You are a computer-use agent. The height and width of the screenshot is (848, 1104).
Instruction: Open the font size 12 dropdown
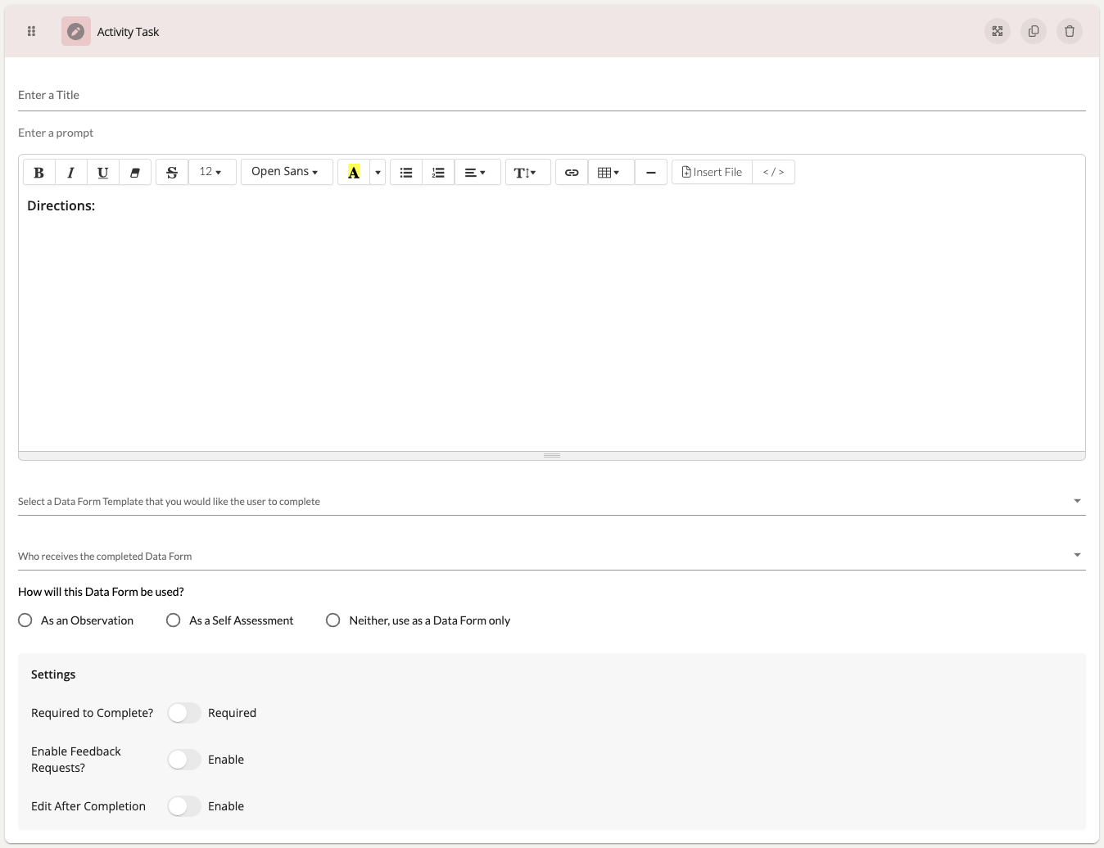(211, 172)
